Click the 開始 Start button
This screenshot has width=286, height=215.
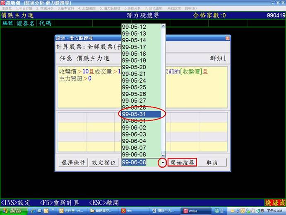click(x=12, y=211)
